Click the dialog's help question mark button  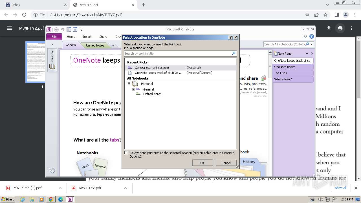pyautogui.click(x=230, y=37)
